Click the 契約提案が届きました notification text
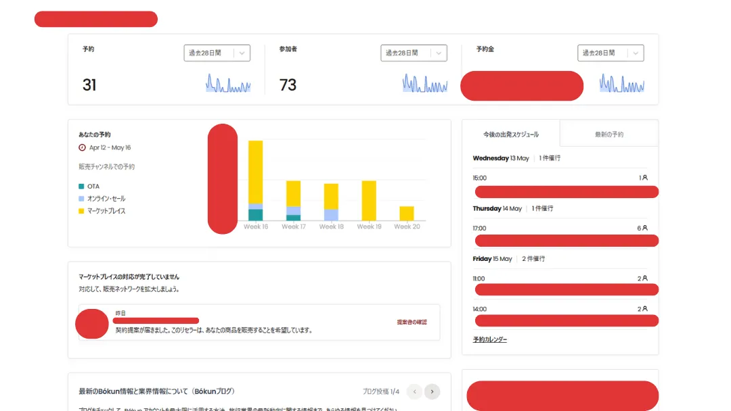Viewport: 731px width, 411px height. click(214, 330)
